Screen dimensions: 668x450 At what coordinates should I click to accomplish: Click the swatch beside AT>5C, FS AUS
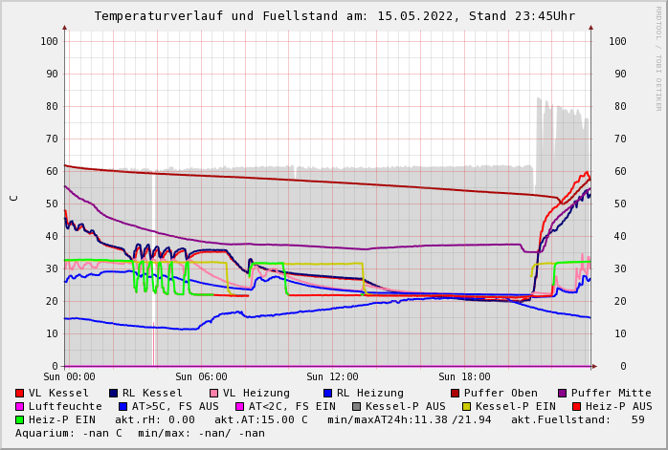[123, 407]
